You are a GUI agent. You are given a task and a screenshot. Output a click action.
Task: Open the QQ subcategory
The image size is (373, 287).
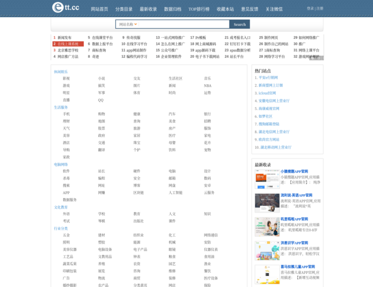coord(100,100)
